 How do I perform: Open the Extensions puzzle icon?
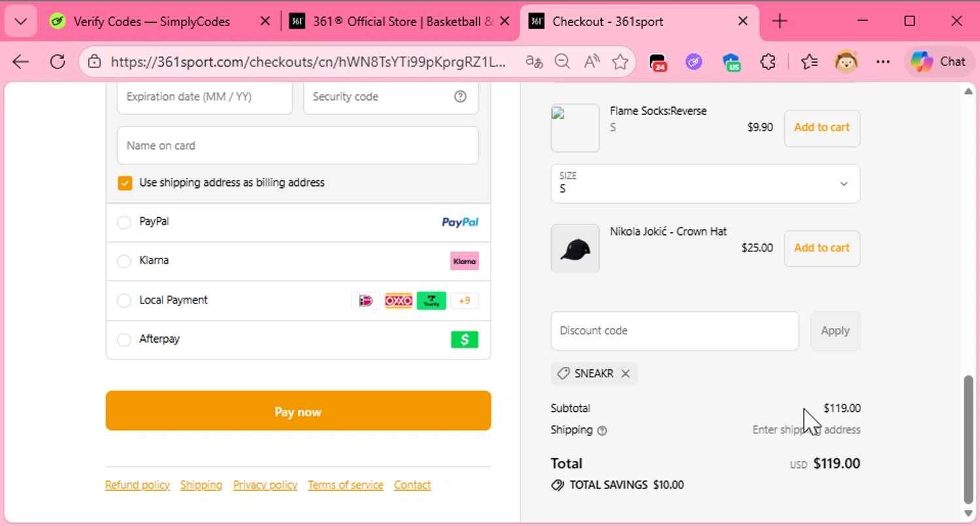click(x=768, y=62)
